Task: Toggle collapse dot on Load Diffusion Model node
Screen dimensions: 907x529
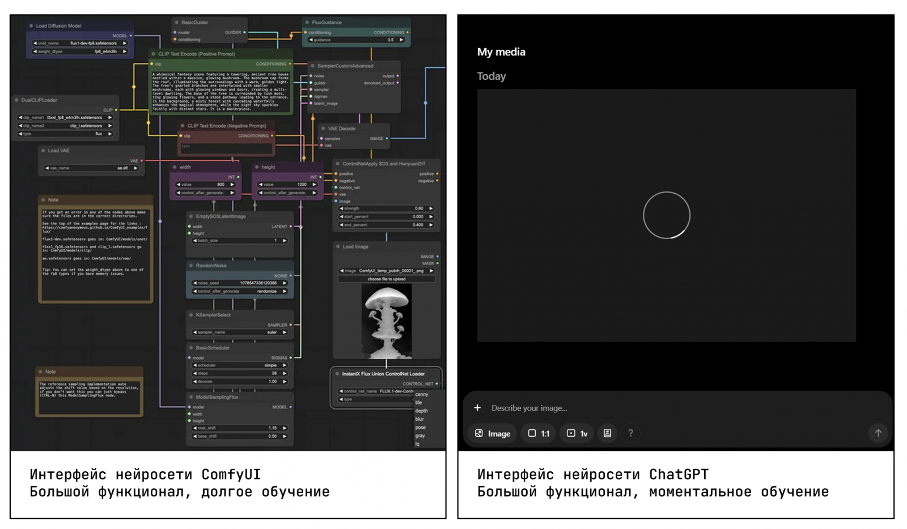Action: 31,26
